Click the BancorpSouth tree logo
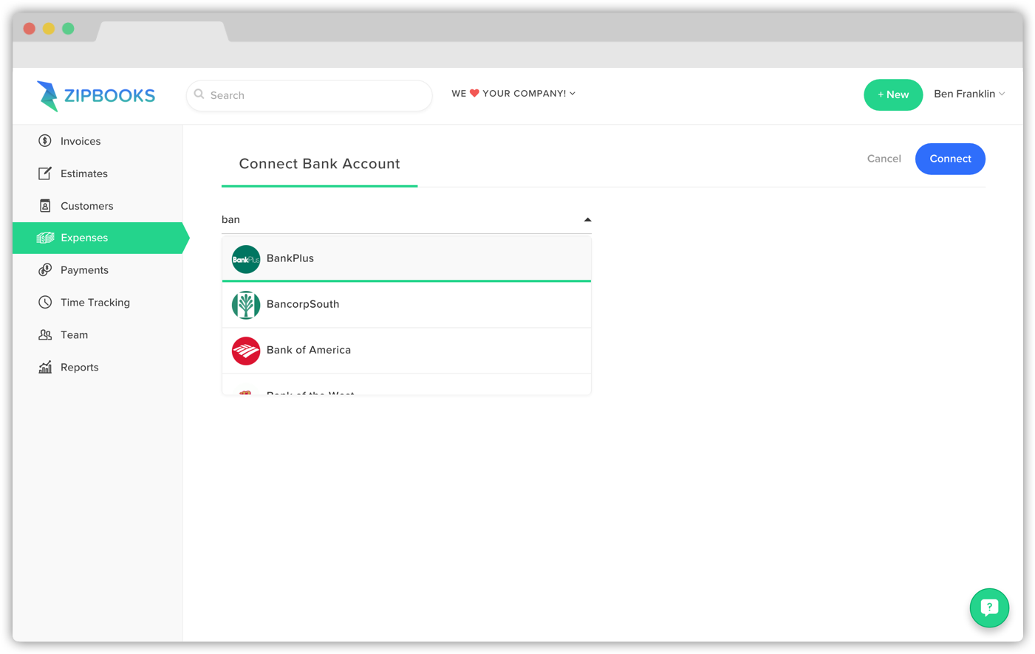Screen dimensions: 1035x654 [246, 305]
